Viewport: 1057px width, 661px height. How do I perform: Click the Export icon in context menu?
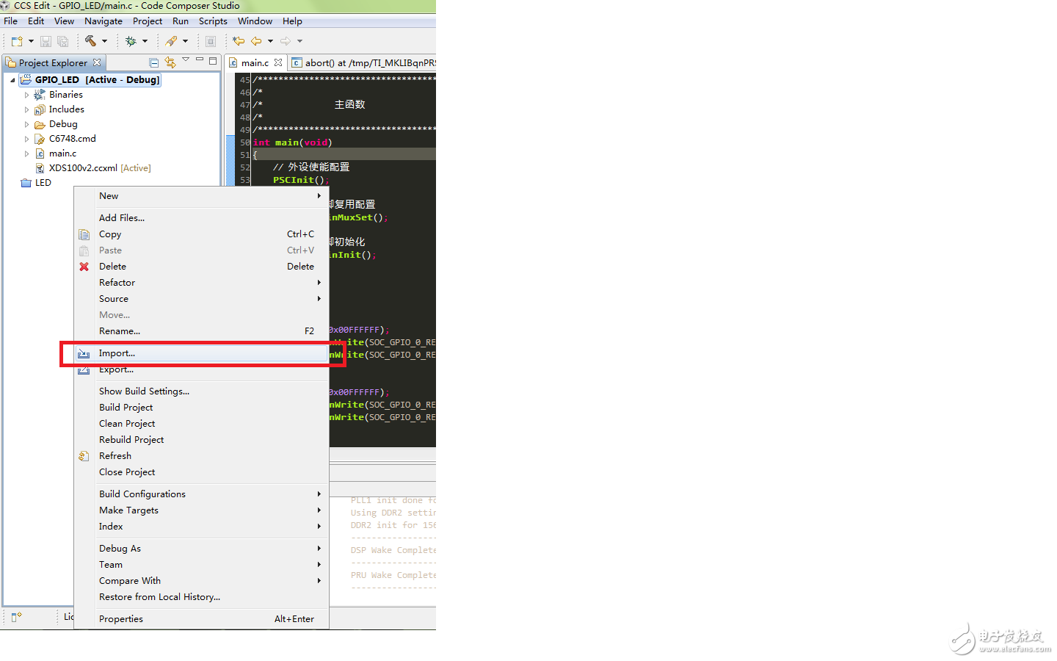[x=84, y=369]
